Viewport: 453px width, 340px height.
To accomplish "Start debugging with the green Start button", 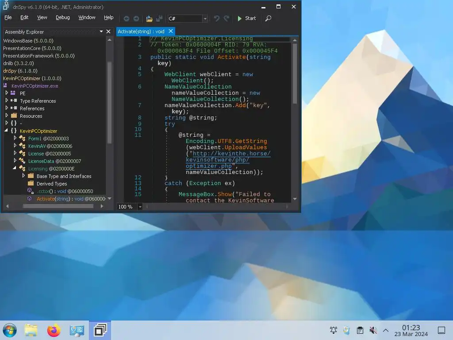I will click(246, 18).
